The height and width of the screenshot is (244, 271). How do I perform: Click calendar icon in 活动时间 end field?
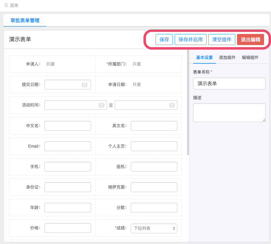click(x=172, y=105)
